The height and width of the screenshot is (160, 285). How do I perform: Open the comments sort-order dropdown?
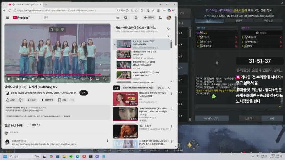click(x=34, y=125)
